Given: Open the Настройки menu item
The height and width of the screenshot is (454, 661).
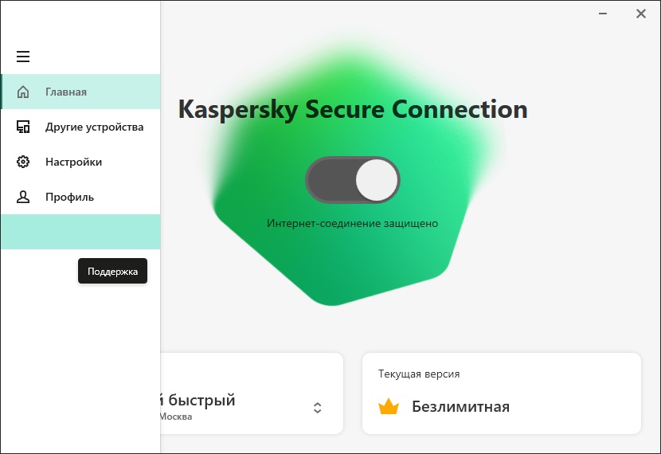Looking at the screenshot, I should [80, 162].
